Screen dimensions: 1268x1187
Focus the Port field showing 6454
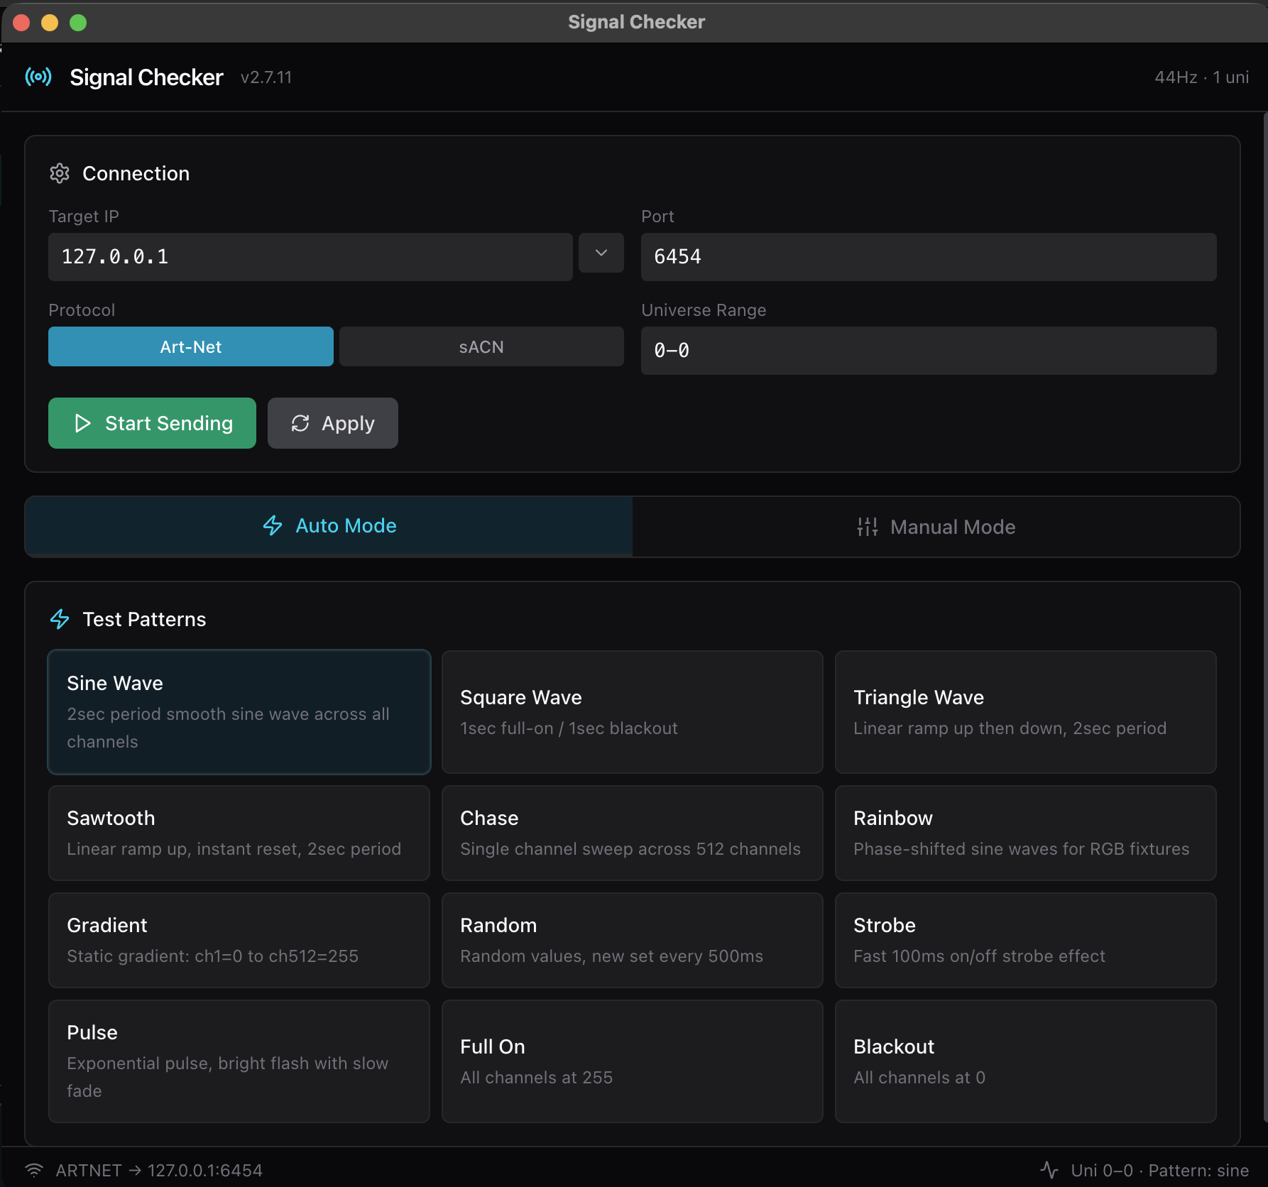pos(929,257)
